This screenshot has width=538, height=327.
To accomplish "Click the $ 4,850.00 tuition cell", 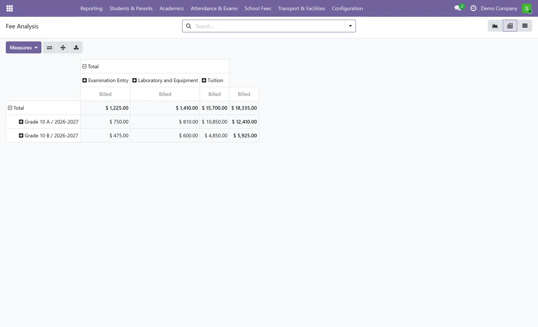I will click(x=214, y=136).
